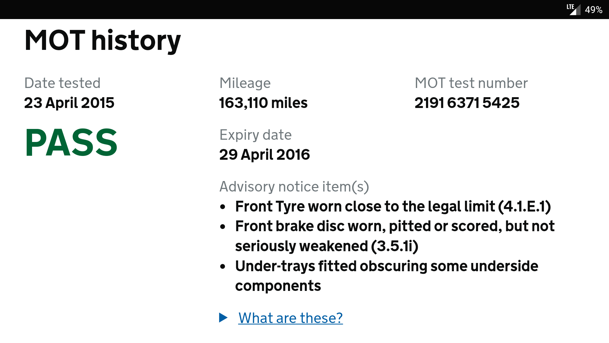Click the bullet beside the tyre advisory
Screen dimensions: 609x343
pos(223,207)
